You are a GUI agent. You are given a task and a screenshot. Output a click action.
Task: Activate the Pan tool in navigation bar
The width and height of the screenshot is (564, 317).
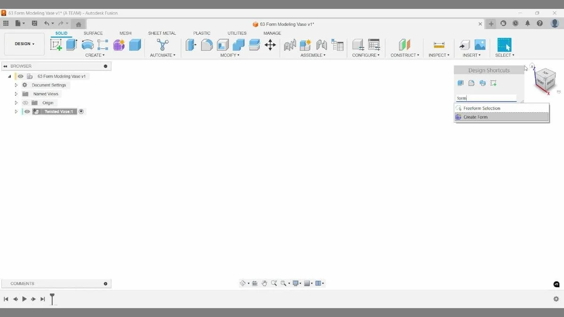pyautogui.click(x=264, y=283)
